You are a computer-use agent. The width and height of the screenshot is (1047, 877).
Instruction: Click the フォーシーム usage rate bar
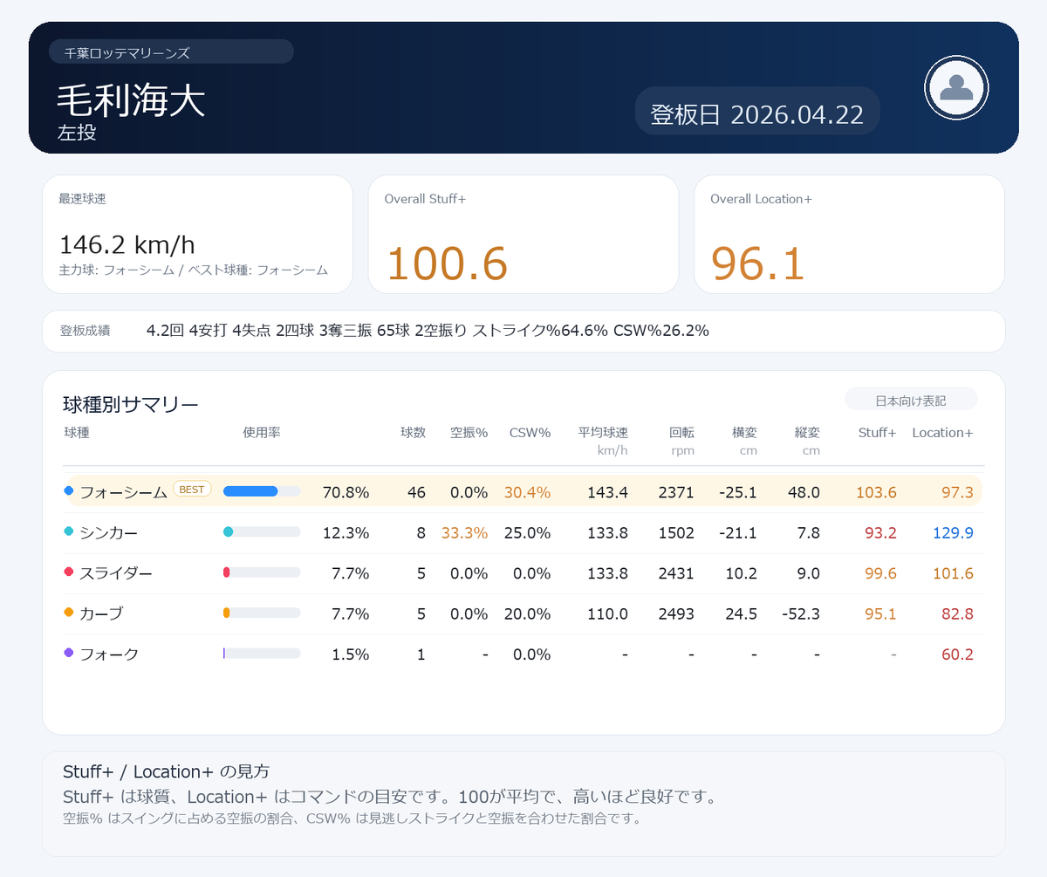[x=262, y=491]
